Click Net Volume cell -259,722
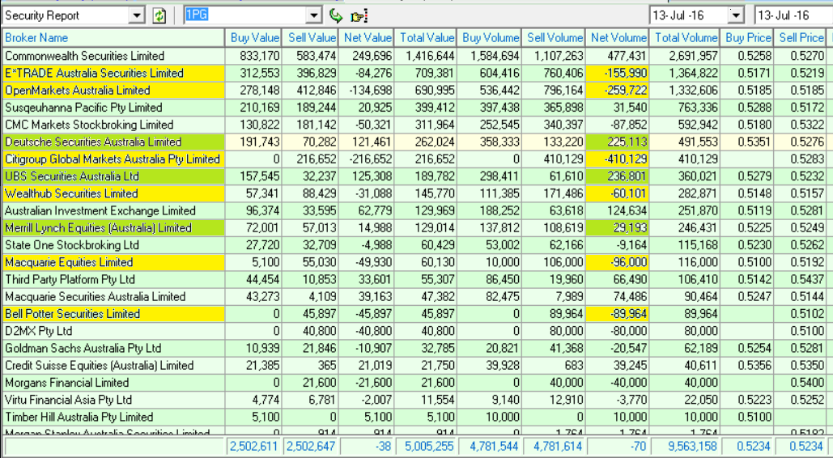The image size is (833, 458). (x=618, y=91)
